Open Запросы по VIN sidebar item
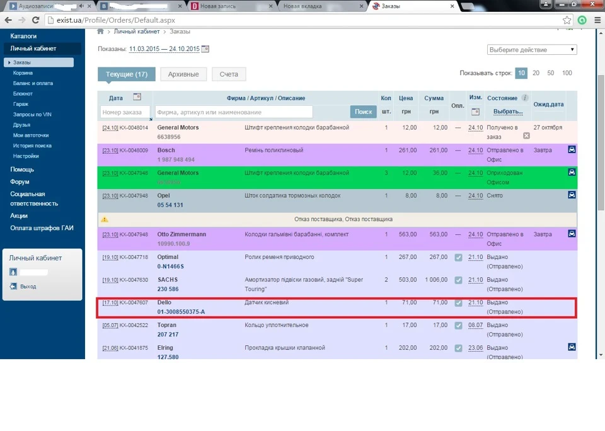The image size is (605, 431). click(x=32, y=115)
